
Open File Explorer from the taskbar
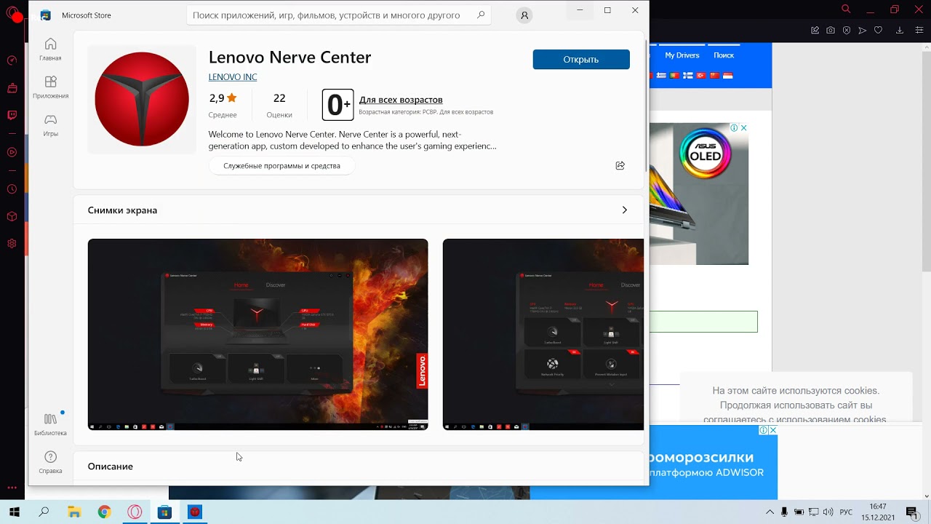click(74, 512)
